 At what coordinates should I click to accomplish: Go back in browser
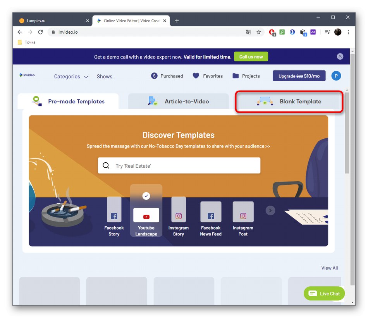pos(20,32)
